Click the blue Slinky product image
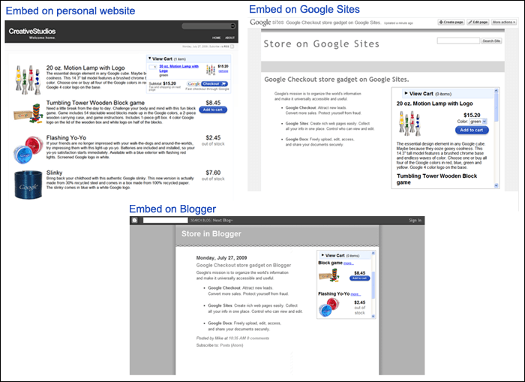Screen dimensions: 525x382 [x=28, y=185]
